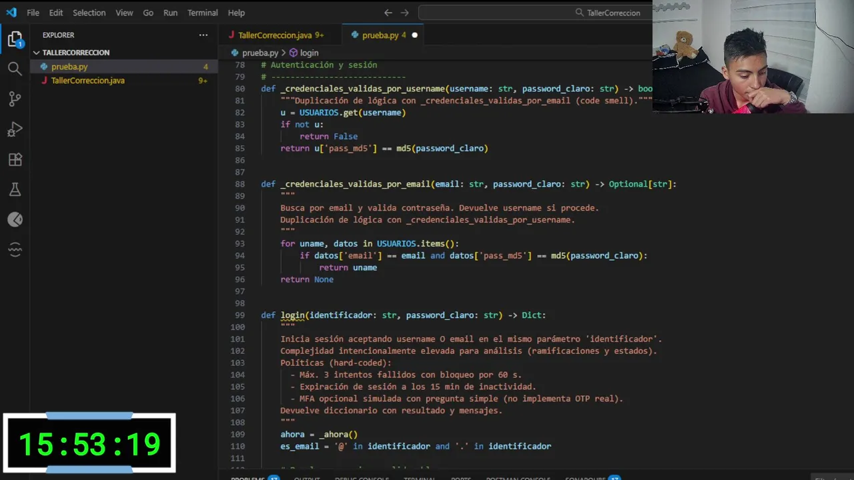Screen dimensions: 854x480
Task: Click the VS Code logo icon
Action: 11,13
